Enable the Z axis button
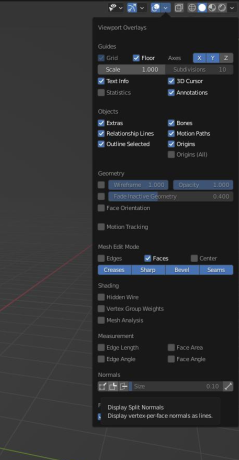 226,58
